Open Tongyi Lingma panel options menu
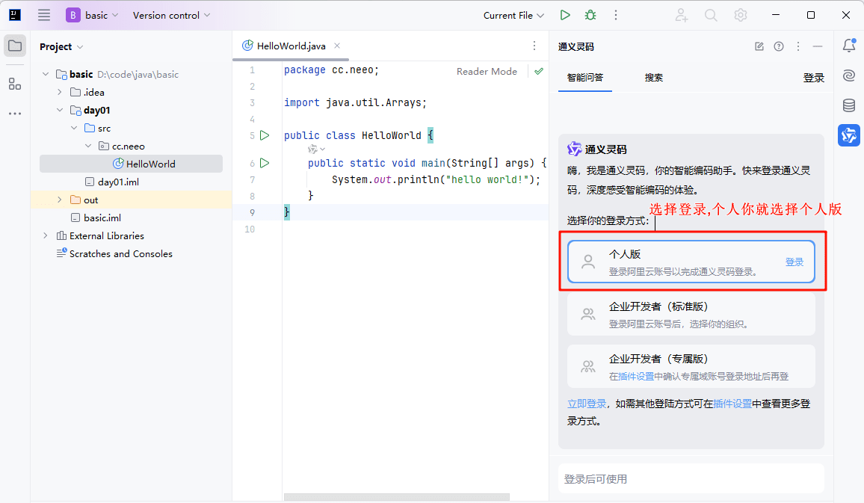Image resolution: width=864 pixels, height=503 pixels. 798,46
